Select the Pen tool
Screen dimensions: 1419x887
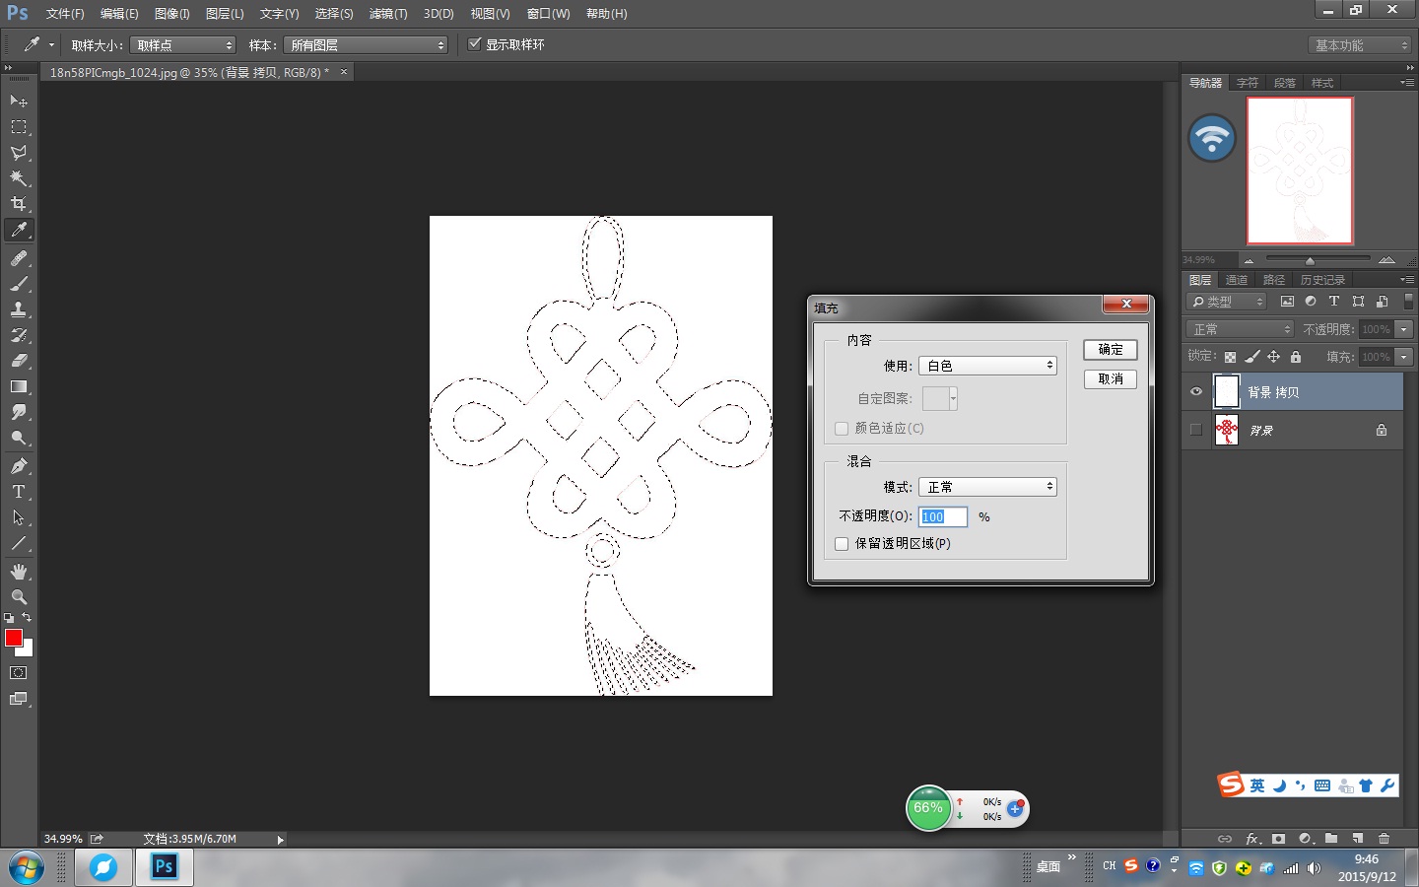point(19,466)
